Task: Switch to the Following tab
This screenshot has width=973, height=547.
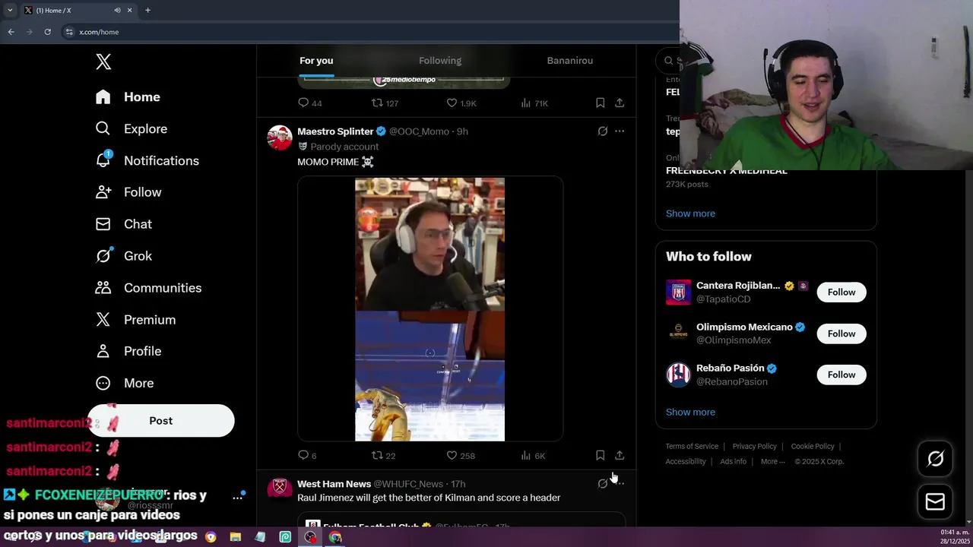Action: [x=440, y=61]
